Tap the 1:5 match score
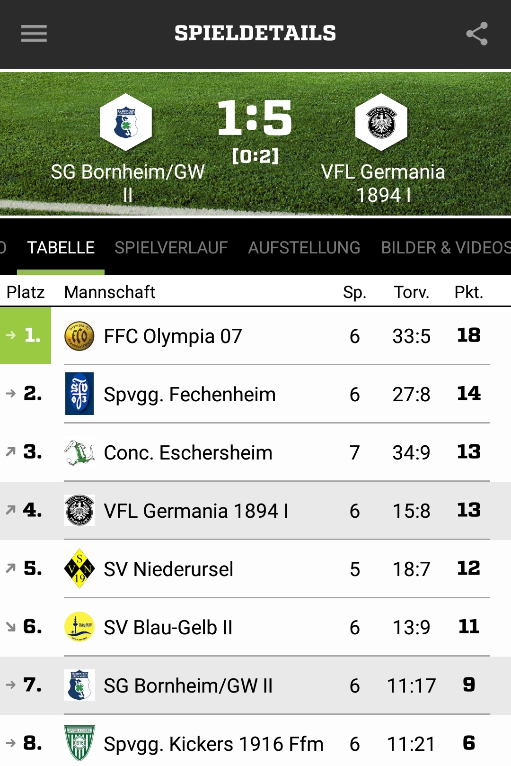This screenshot has width=511, height=766. [x=255, y=117]
